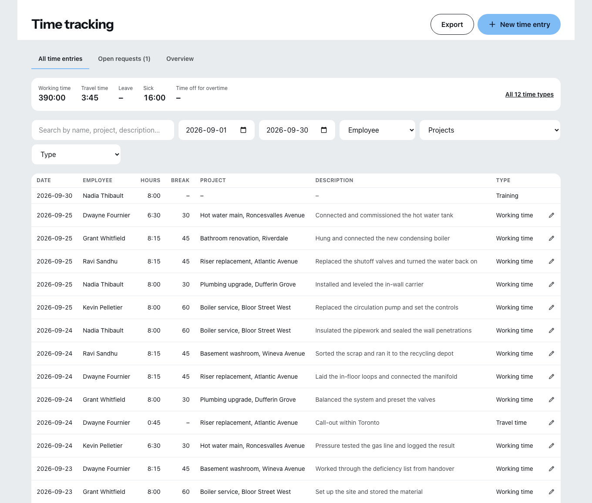Open the Type filter dropdown

[76, 154]
